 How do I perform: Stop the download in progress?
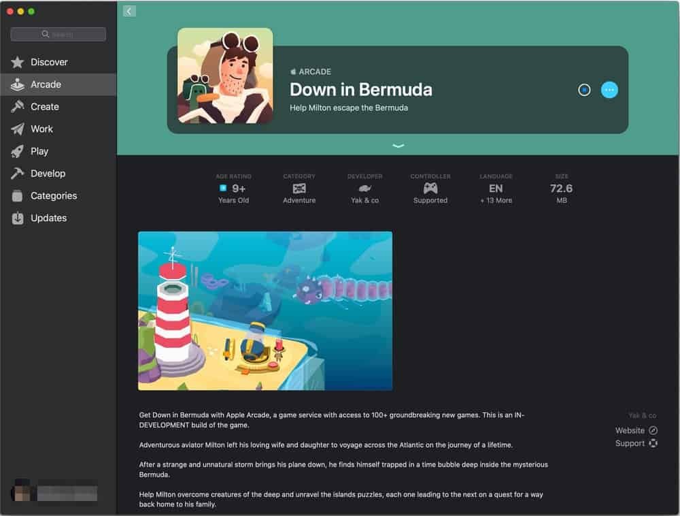pos(584,90)
